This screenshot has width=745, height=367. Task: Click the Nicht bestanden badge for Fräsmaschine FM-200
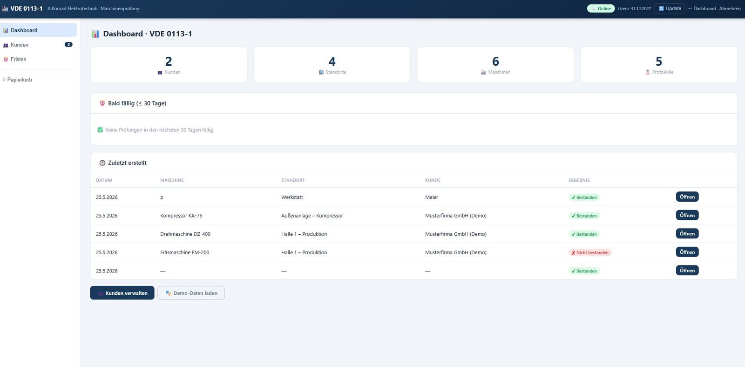click(590, 253)
